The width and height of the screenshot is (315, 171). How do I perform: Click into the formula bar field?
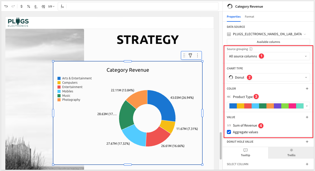[x=142, y=6]
